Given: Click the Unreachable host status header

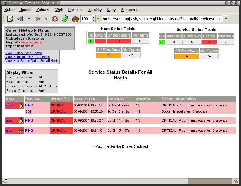Looking at the screenshot, I should (119, 35).
